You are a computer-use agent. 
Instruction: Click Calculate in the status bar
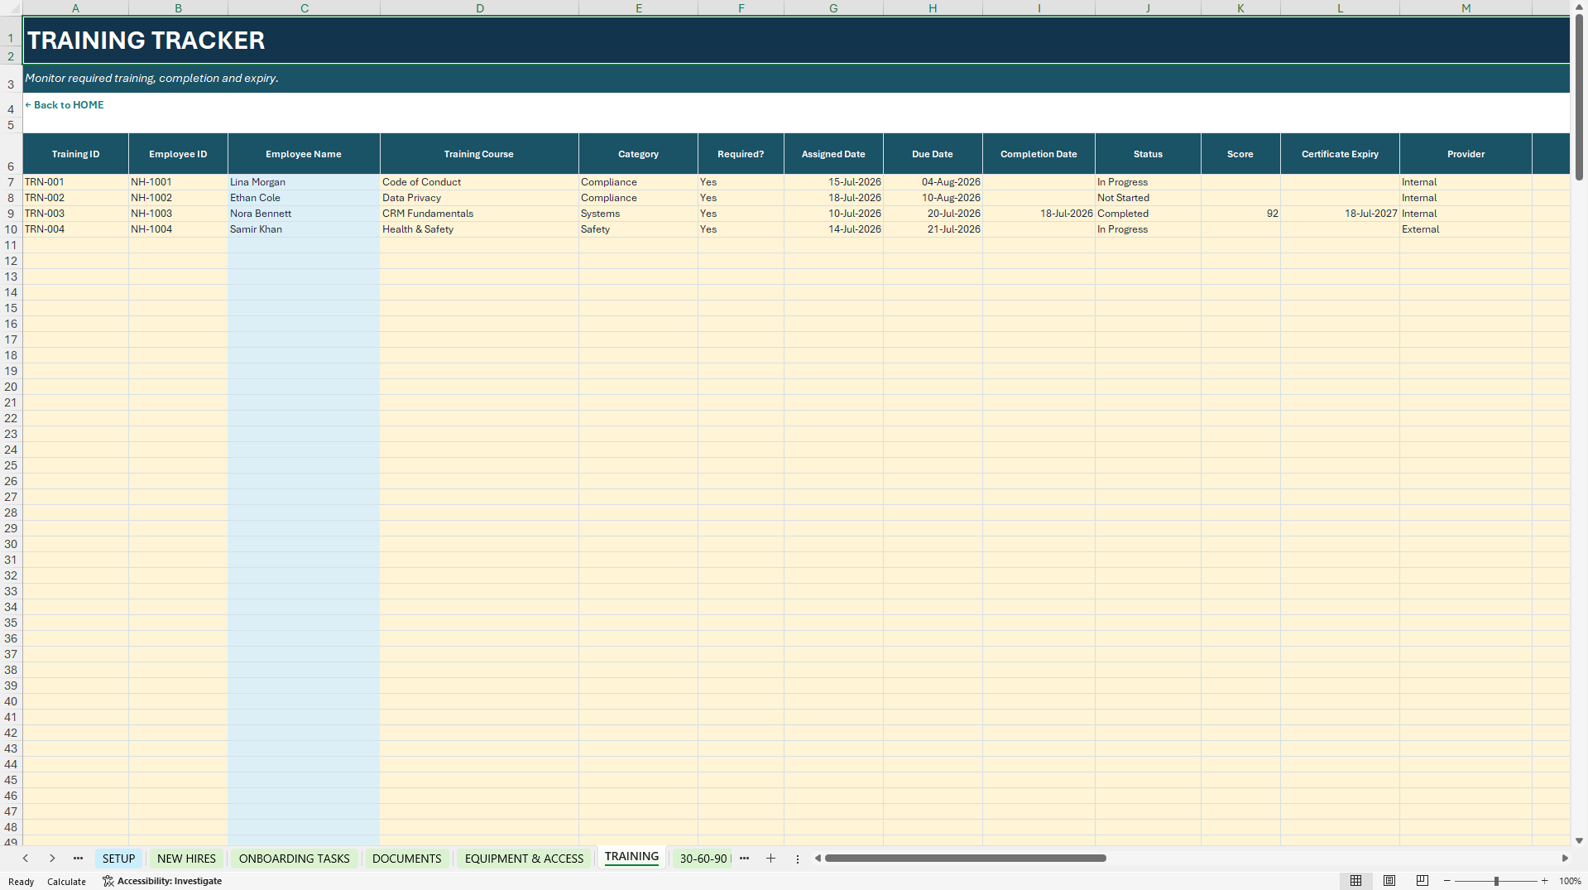(x=66, y=882)
